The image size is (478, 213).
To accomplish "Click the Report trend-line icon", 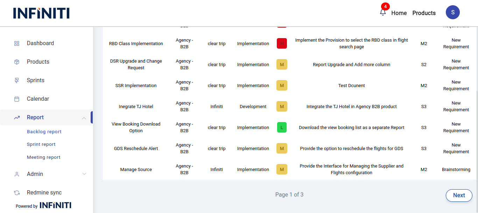I will click(x=17, y=118).
